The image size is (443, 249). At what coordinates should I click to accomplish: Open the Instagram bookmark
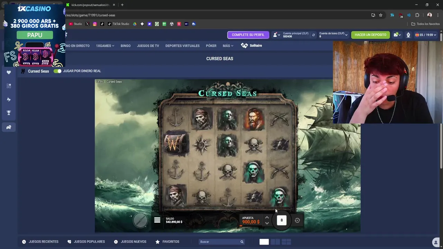pyautogui.click(x=95, y=24)
